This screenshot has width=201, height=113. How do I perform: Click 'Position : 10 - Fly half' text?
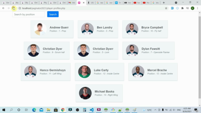pyautogui.click(x=151, y=31)
